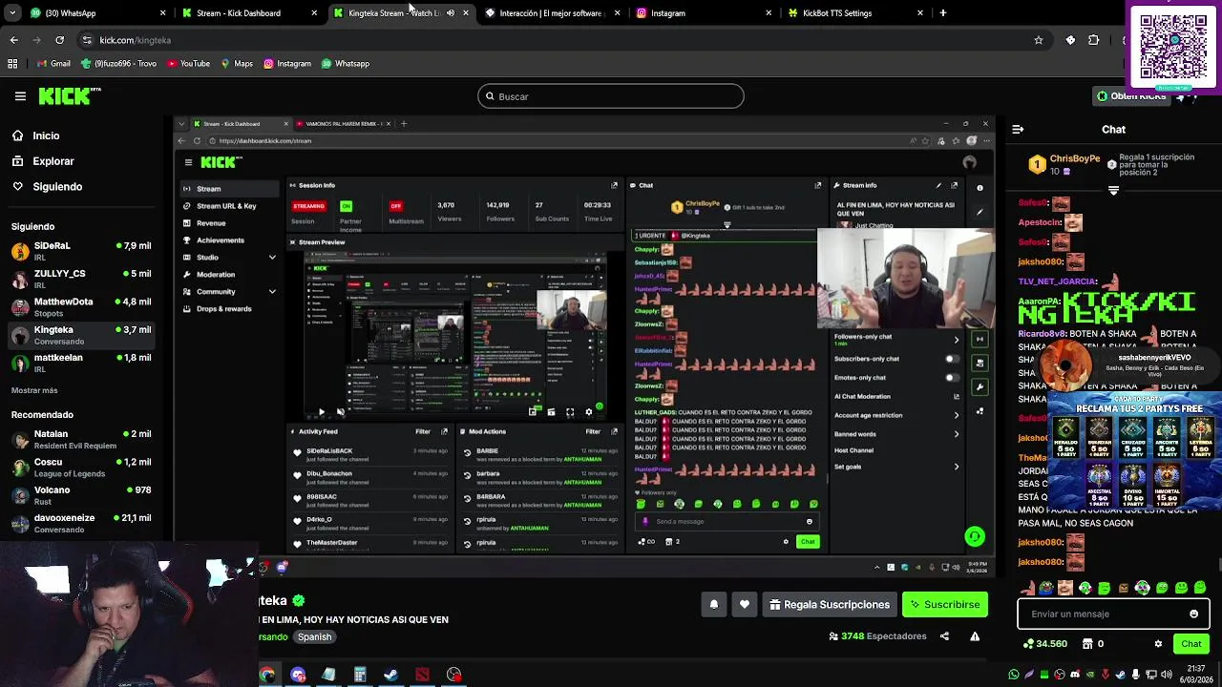Bookmark this page with the star
The image size is (1222, 687).
point(1039,40)
